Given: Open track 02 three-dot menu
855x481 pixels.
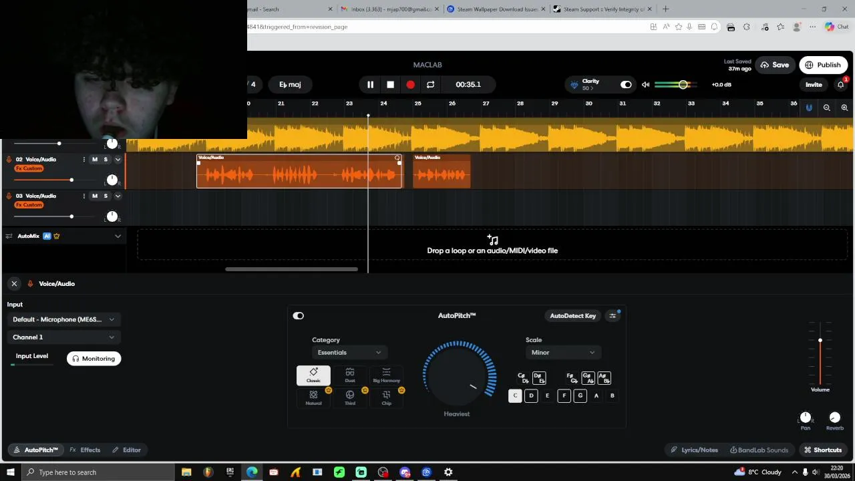Looking at the screenshot, I should [x=83, y=160].
